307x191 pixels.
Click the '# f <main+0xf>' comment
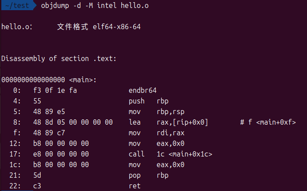point(268,122)
